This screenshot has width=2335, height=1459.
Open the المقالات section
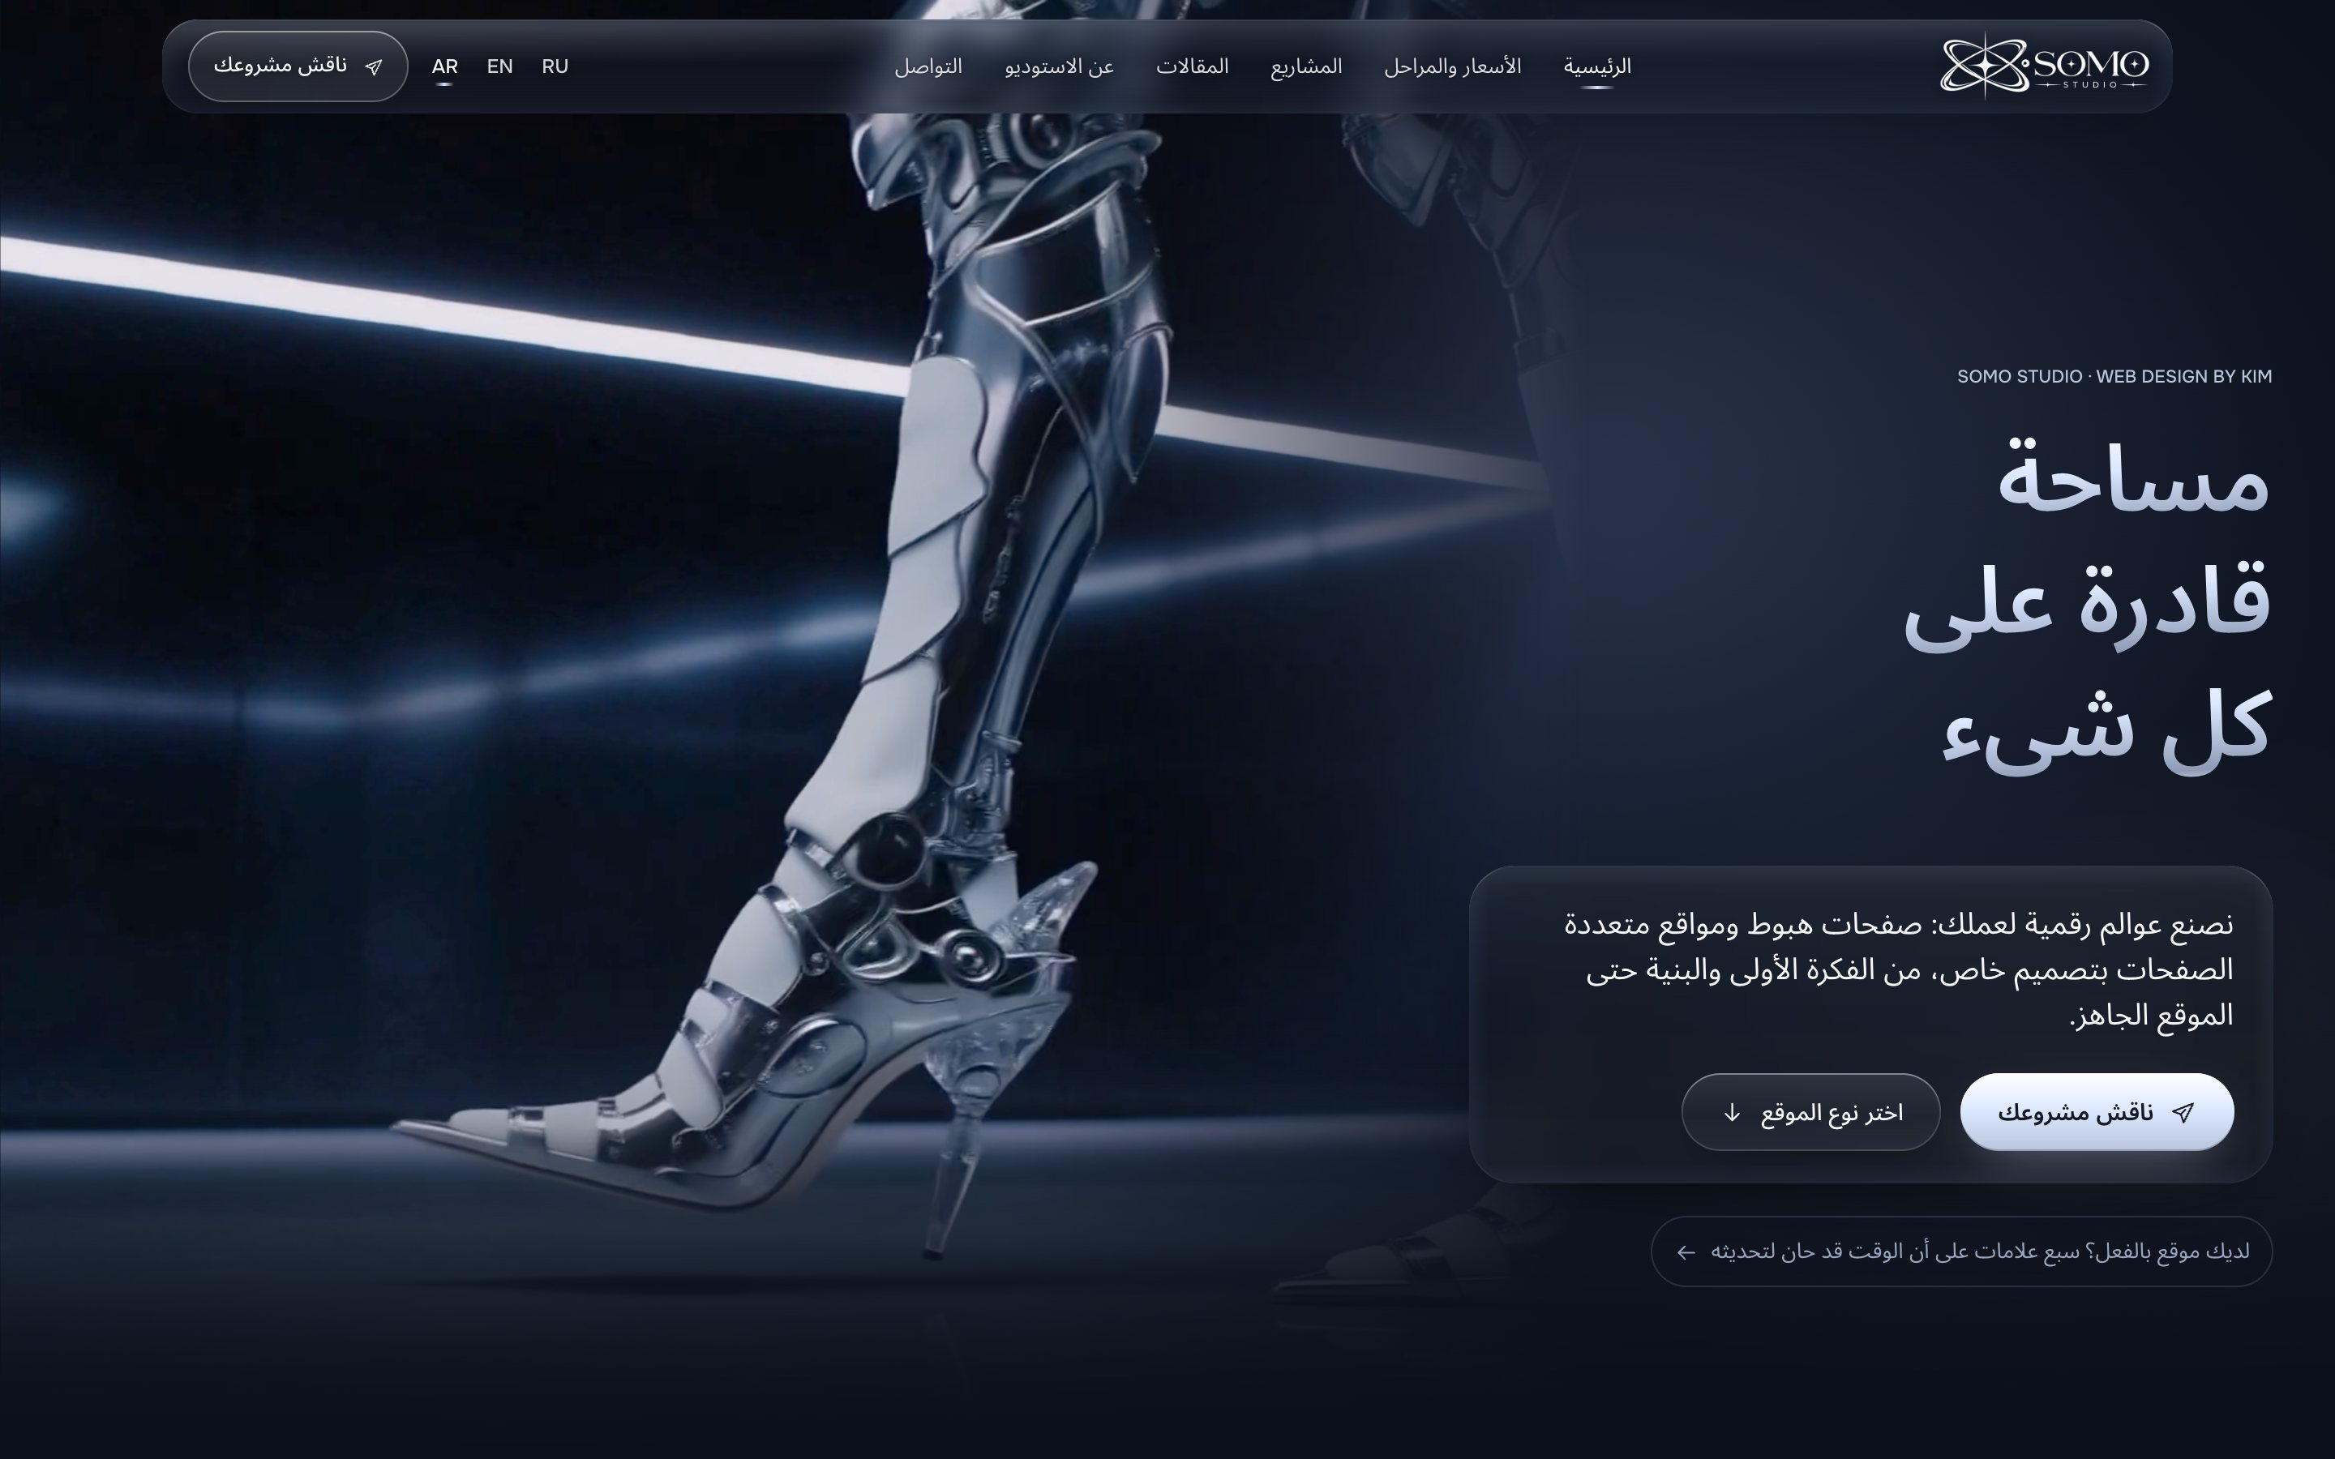click(1193, 66)
